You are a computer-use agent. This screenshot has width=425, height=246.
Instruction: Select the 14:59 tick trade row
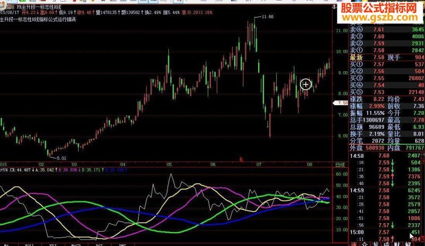point(387,190)
